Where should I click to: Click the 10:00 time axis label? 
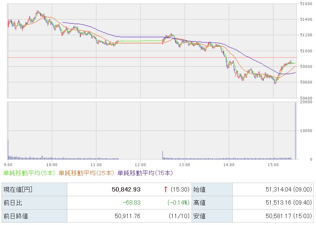[x=52, y=164]
